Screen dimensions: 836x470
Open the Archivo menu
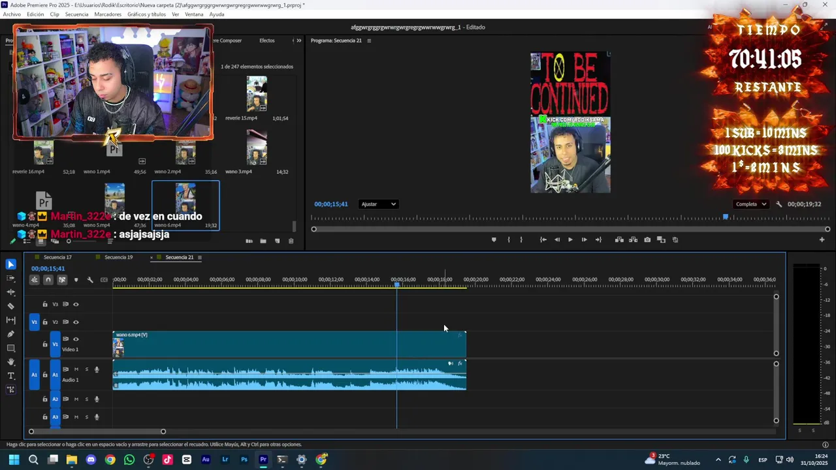coord(12,14)
